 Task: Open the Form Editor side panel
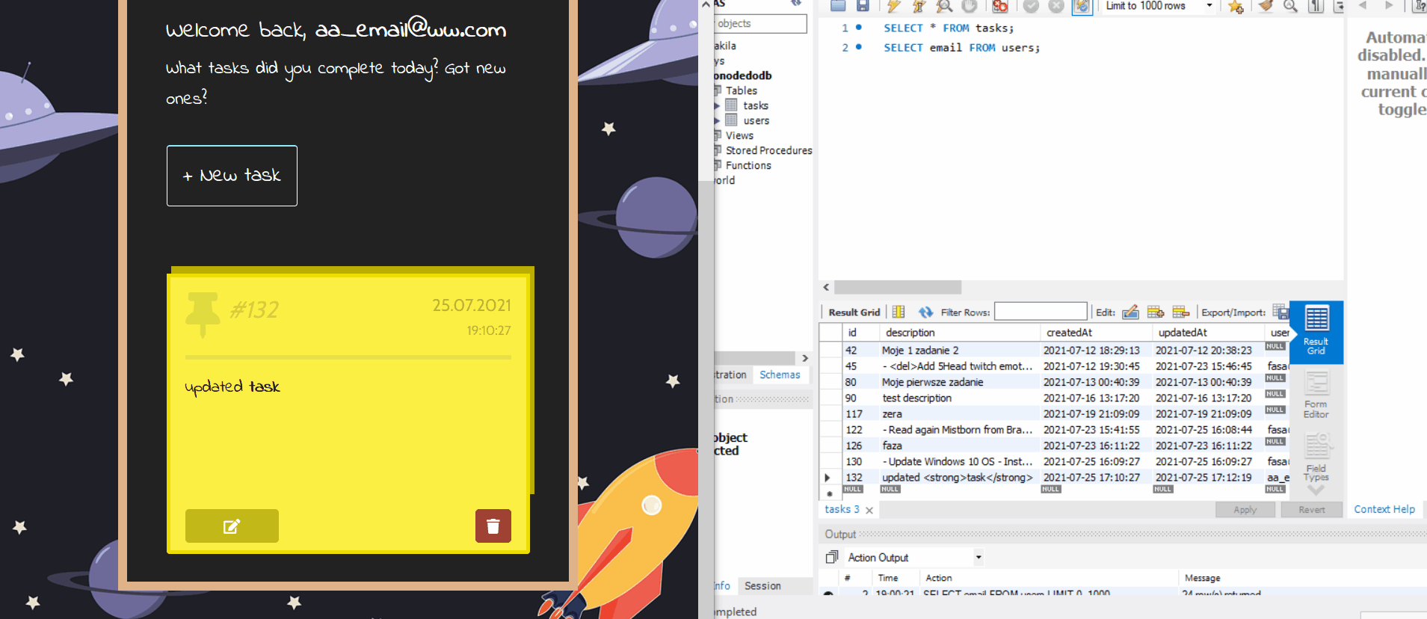pos(1316,395)
